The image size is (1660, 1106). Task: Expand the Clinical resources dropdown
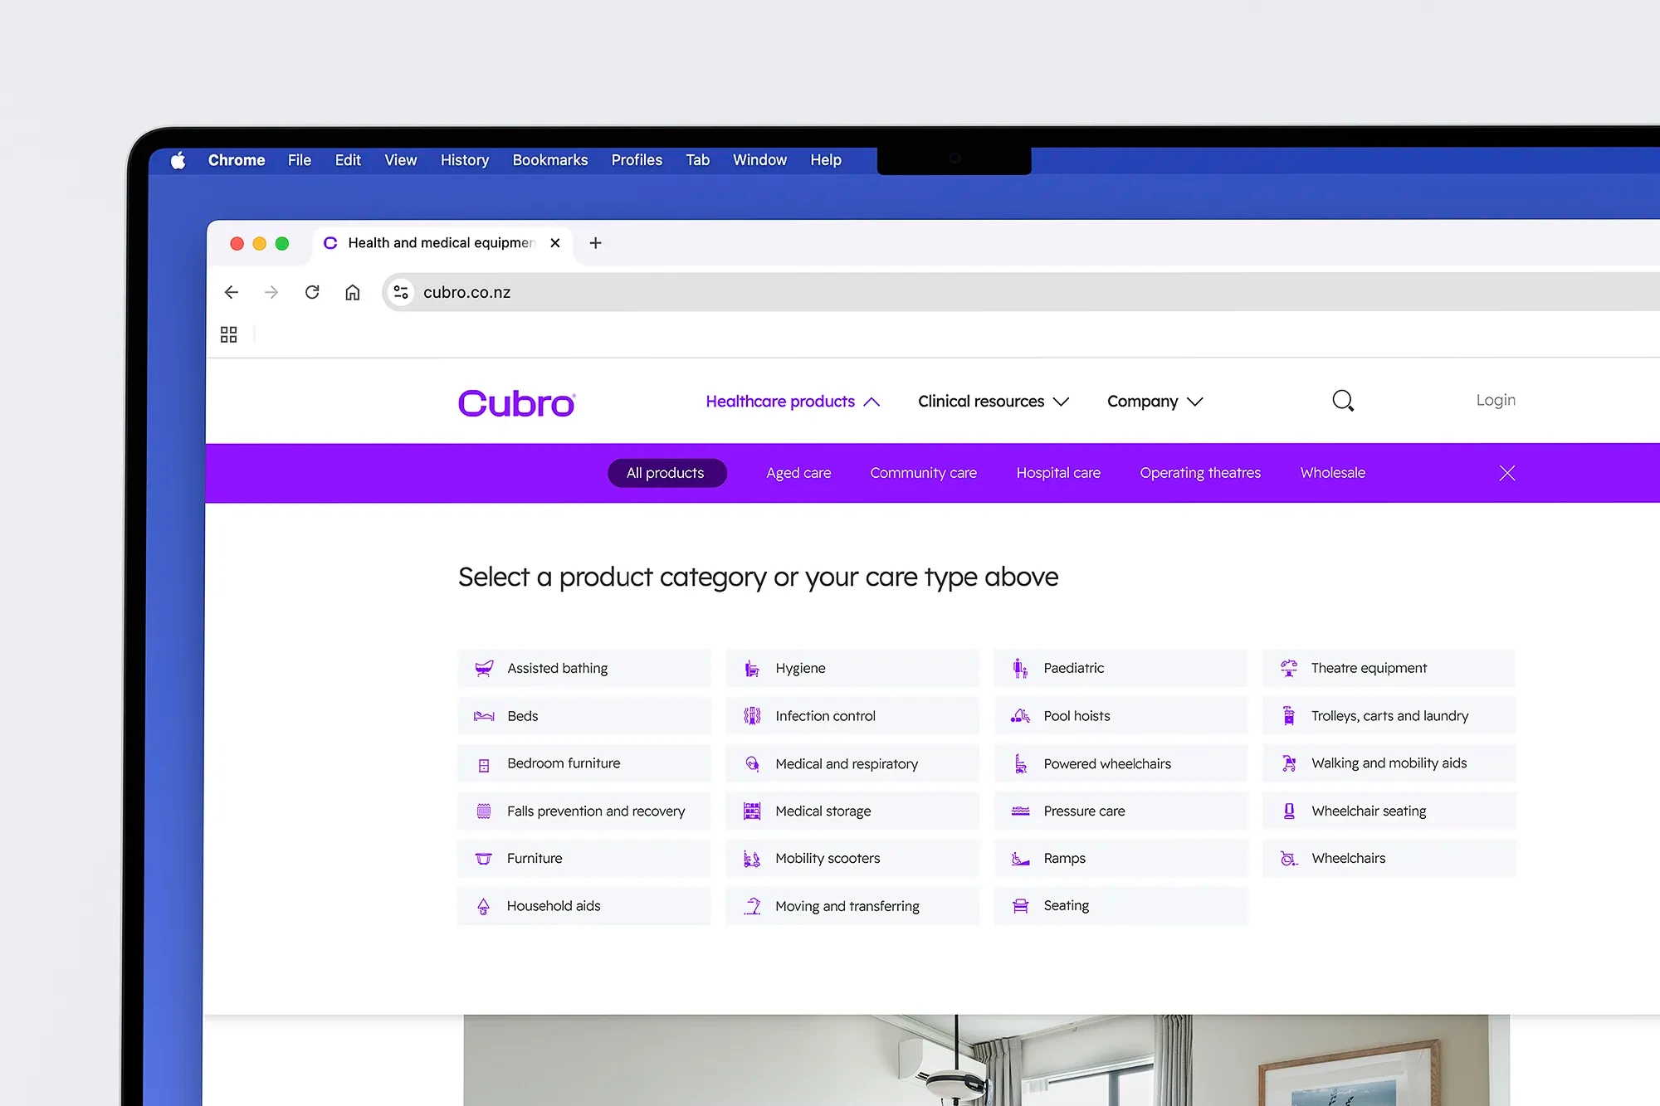pos(993,402)
